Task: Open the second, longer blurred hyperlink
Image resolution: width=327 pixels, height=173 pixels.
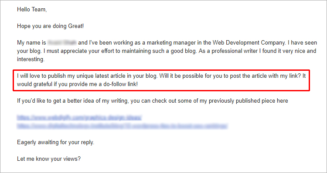Action: 122,126
